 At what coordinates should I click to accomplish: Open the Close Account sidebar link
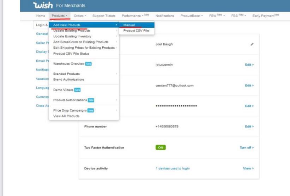click(x=42, y=105)
